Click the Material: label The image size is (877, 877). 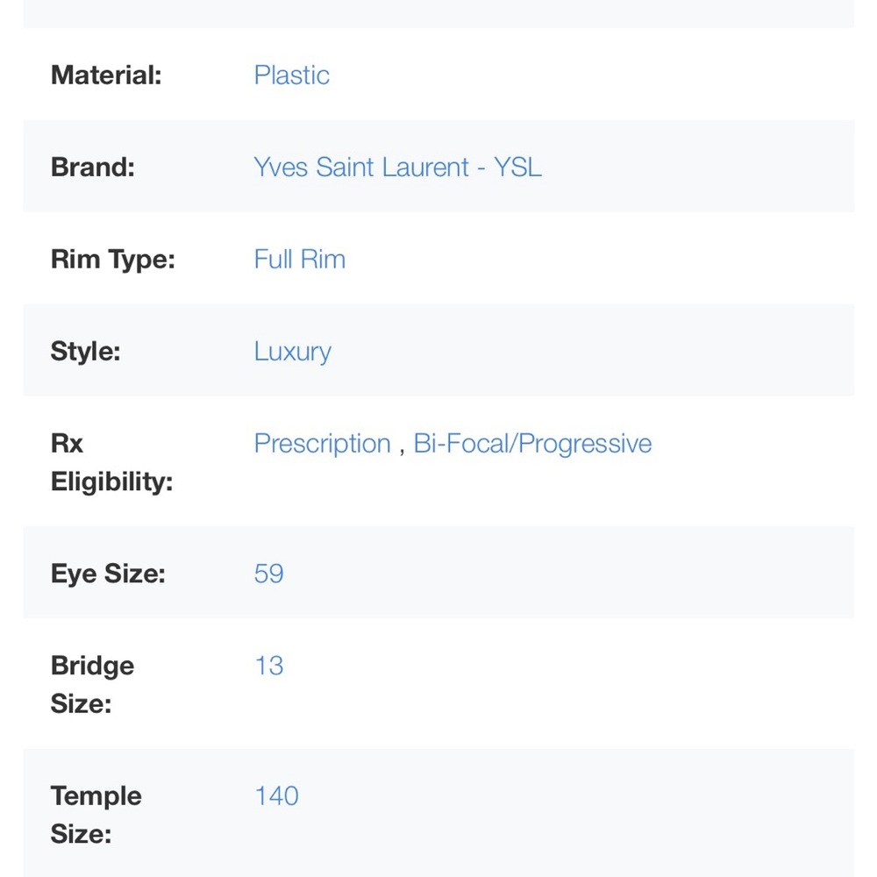(x=106, y=75)
